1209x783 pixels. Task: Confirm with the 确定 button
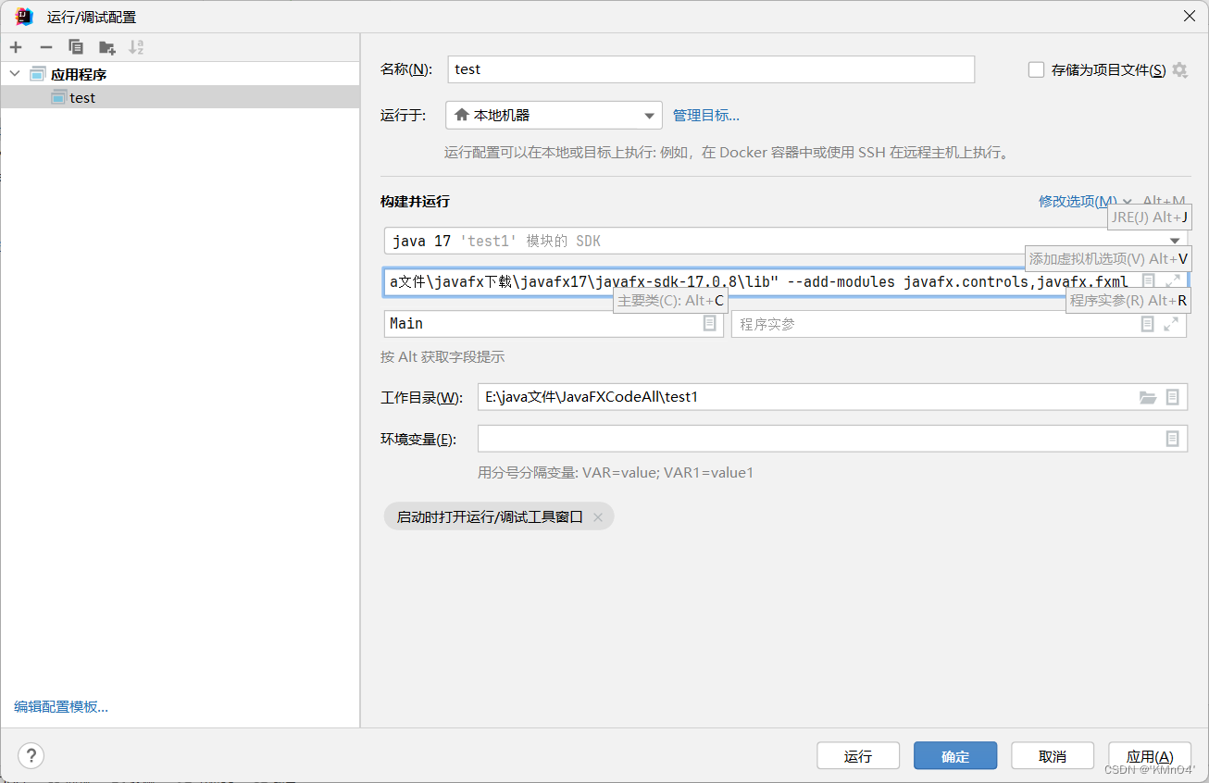tap(955, 755)
